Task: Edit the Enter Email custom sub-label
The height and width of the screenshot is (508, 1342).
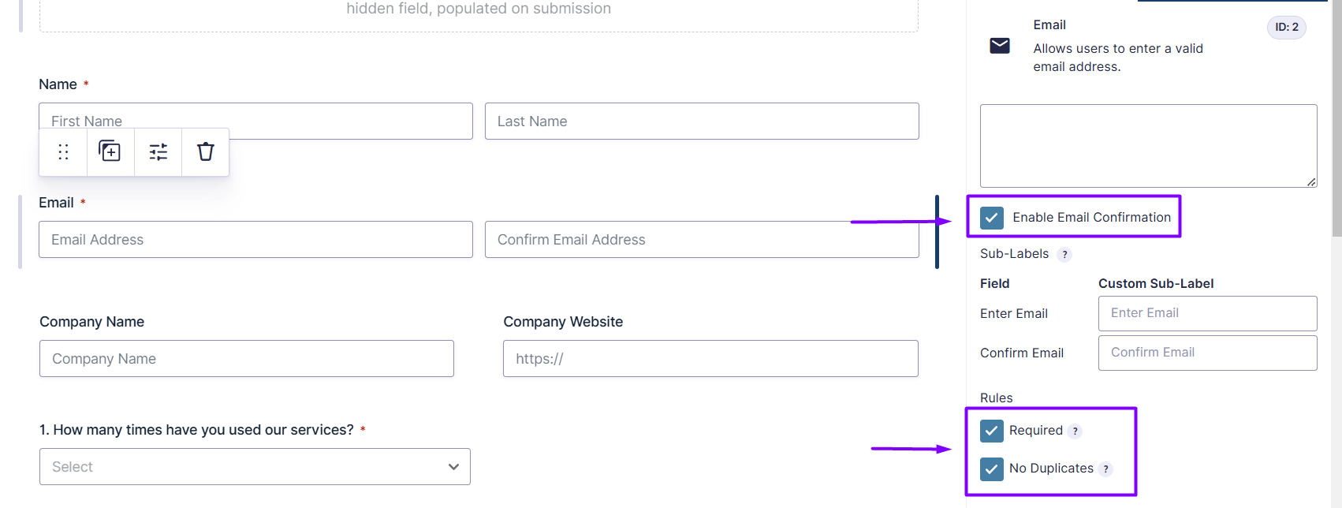Action: click(1207, 313)
